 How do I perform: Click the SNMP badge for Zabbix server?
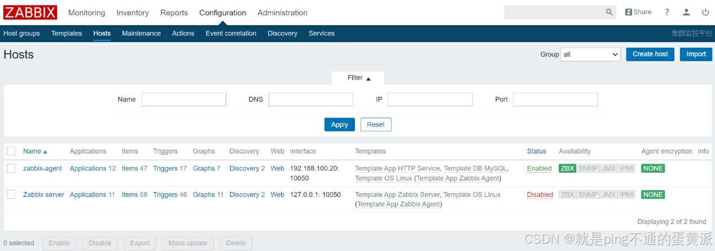pyautogui.click(x=588, y=195)
